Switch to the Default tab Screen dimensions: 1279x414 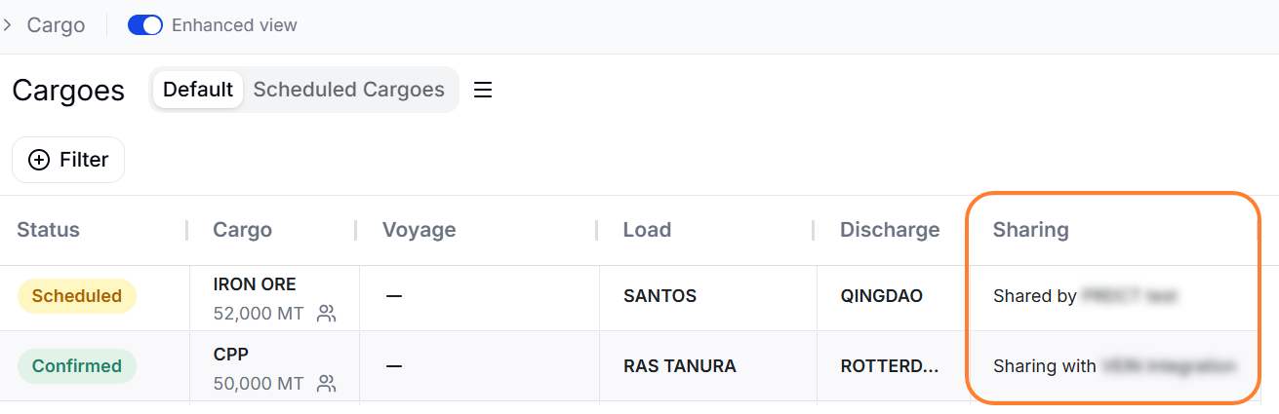pyautogui.click(x=198, y=90)
